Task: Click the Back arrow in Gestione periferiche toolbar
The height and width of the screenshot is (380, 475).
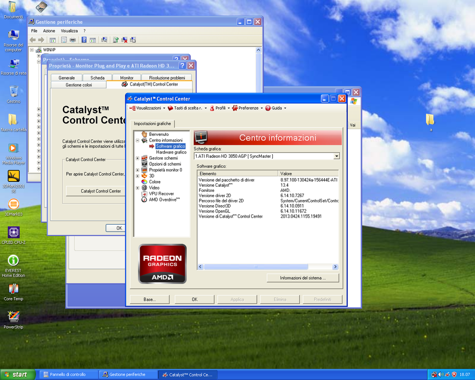Action: coord(33,40)
